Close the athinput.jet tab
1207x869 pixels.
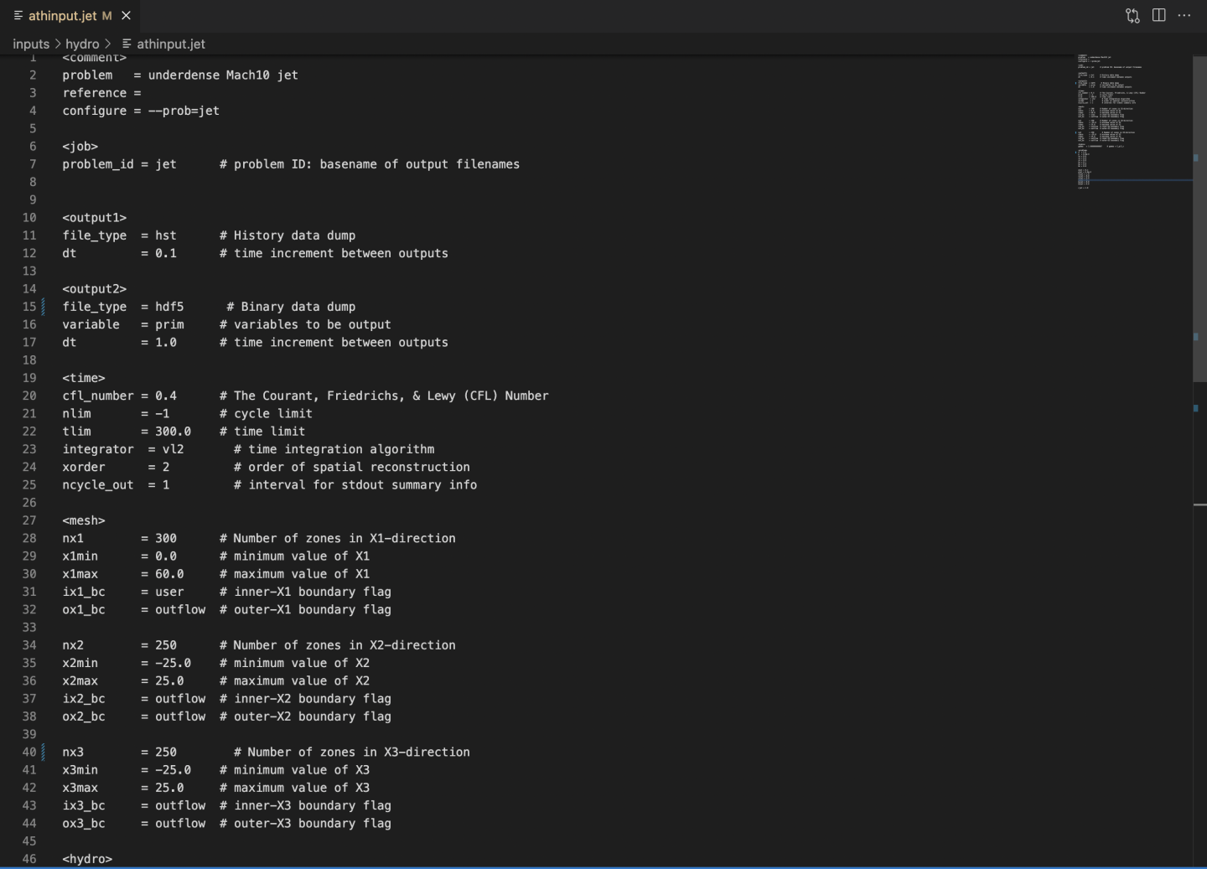point(126,16)
